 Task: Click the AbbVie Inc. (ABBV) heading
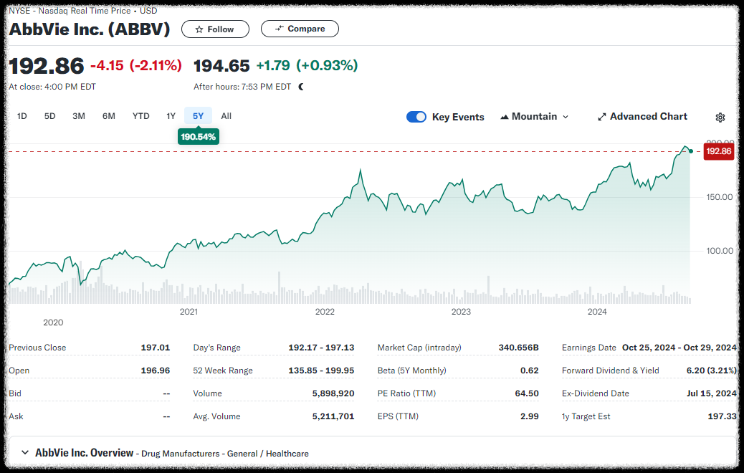(x=89, y=29)
